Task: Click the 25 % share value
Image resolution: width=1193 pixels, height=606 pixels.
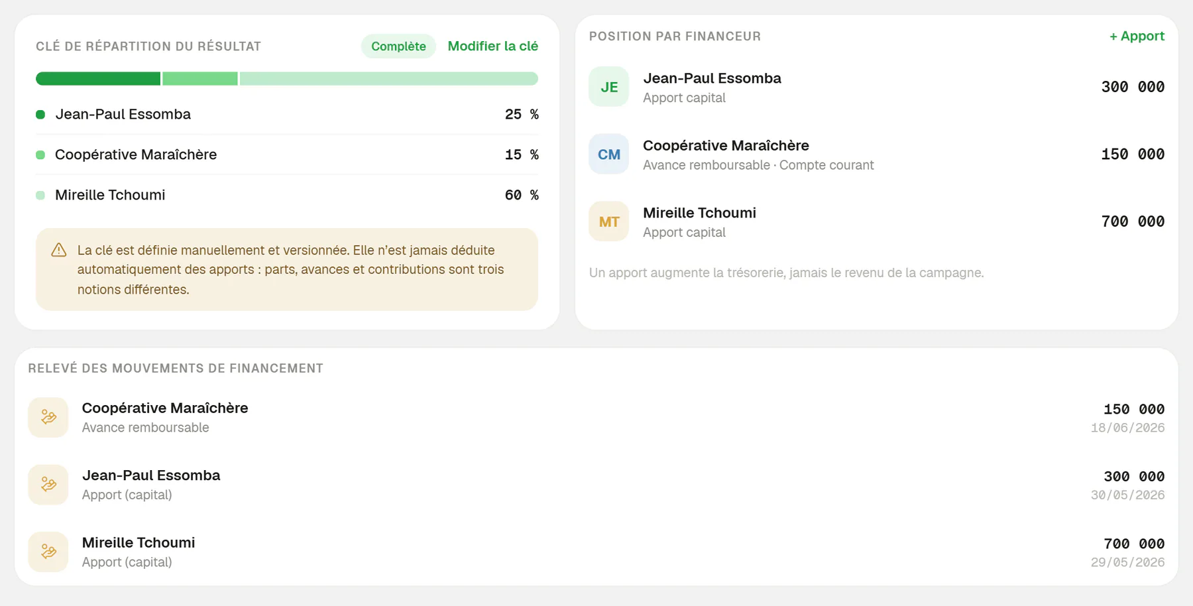Action: click(x=522, y=114)
